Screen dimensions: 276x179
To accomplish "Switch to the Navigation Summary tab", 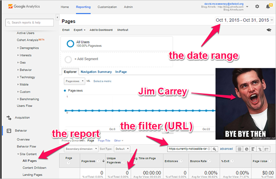I will click(96, 72).
